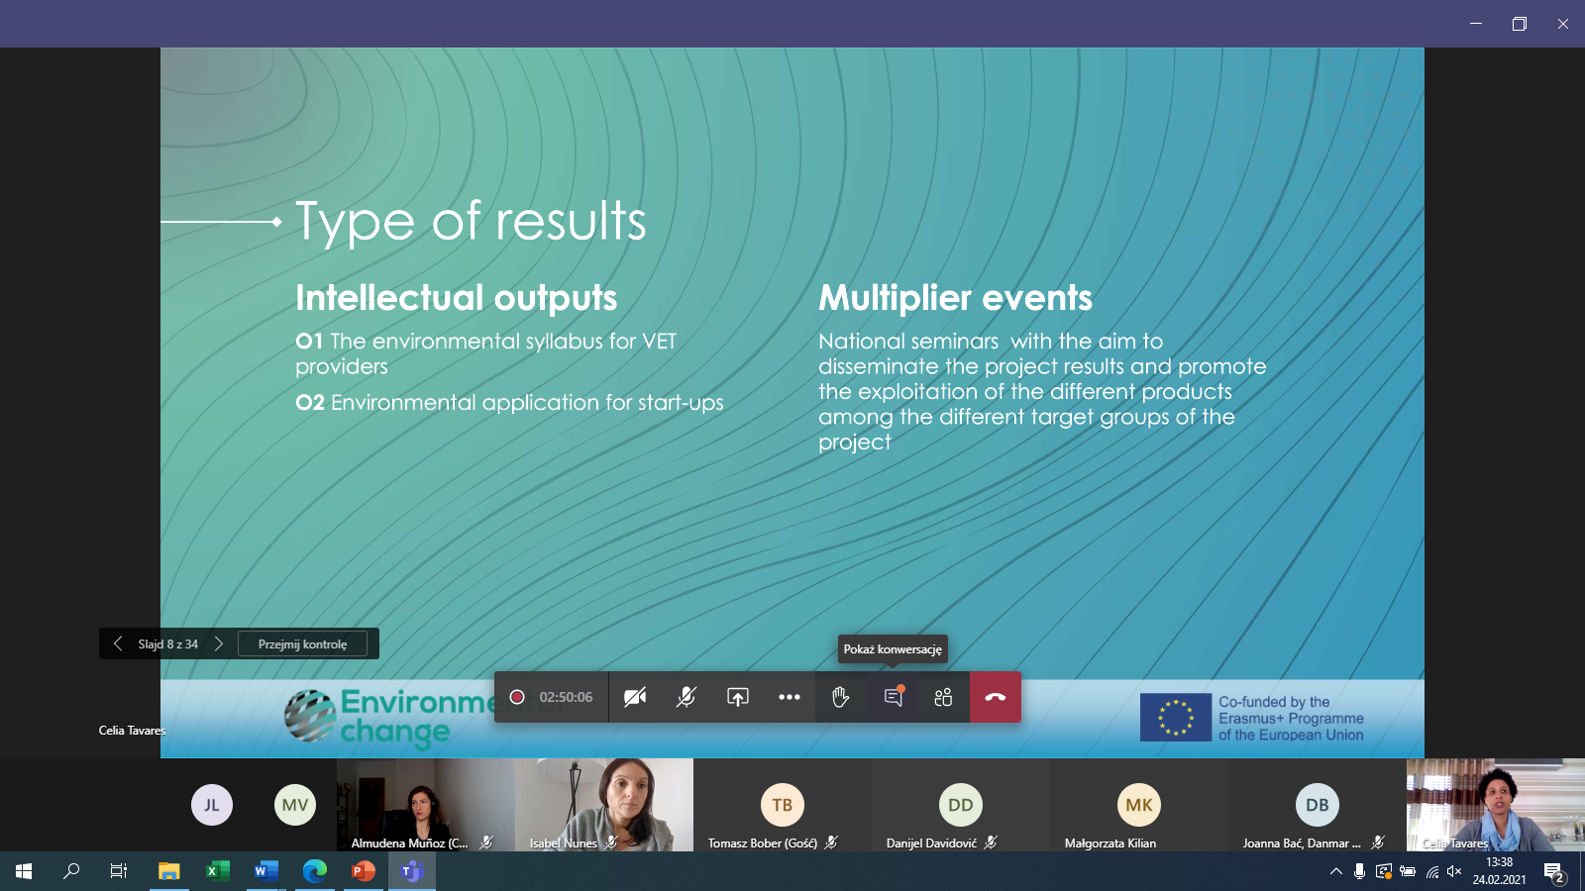The image size is (1585, 891).
Task: Open more actions ellipsis menu
Action: point(789,697)
